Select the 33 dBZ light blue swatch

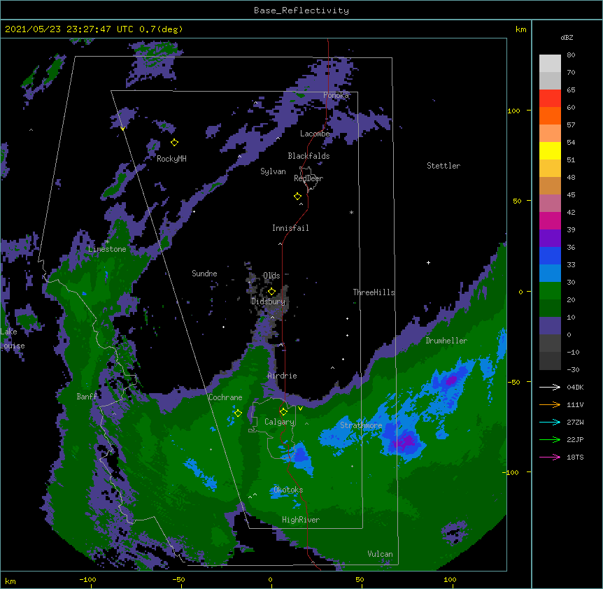(550, 274)
